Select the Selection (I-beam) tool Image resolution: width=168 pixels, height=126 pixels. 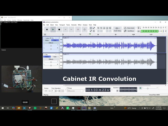coord(91,28)
